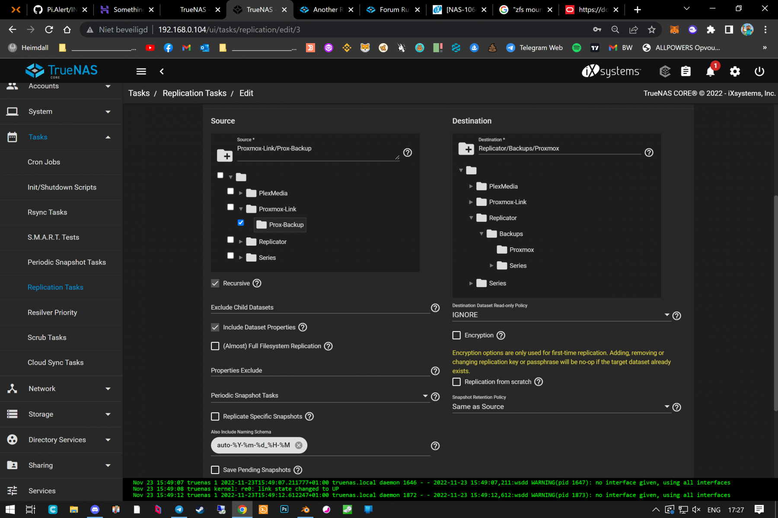Collapse Replicator in destination tree
Viewport: 778px width, 518px height.
[x=471, y=218]
